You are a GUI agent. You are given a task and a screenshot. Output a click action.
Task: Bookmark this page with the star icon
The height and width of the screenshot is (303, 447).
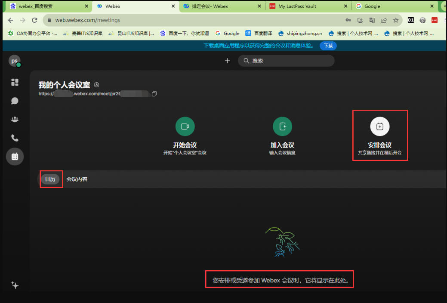(396, 20)
